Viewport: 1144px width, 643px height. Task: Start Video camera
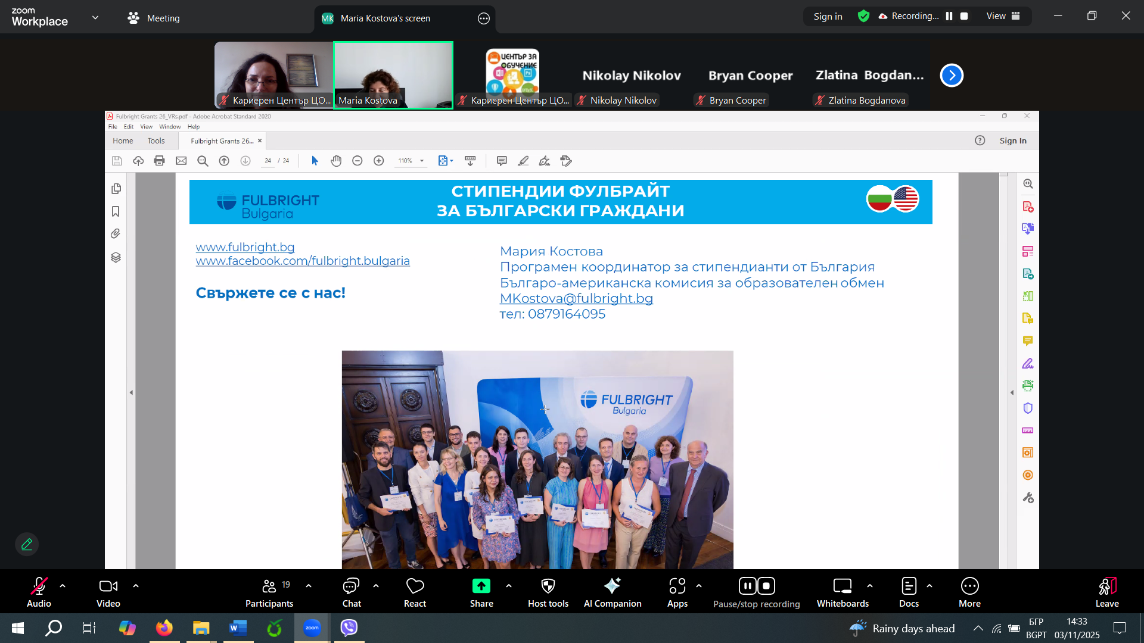click(x=108, y=586)
